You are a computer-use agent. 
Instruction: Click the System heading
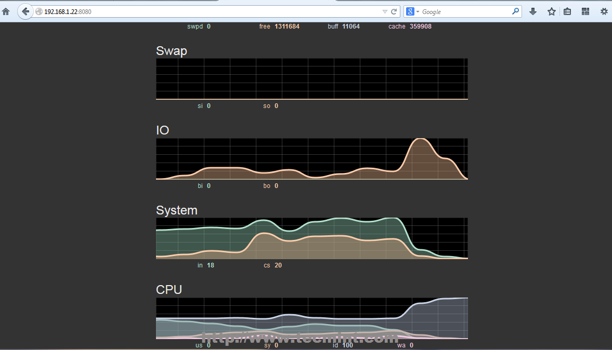(177, 210)
